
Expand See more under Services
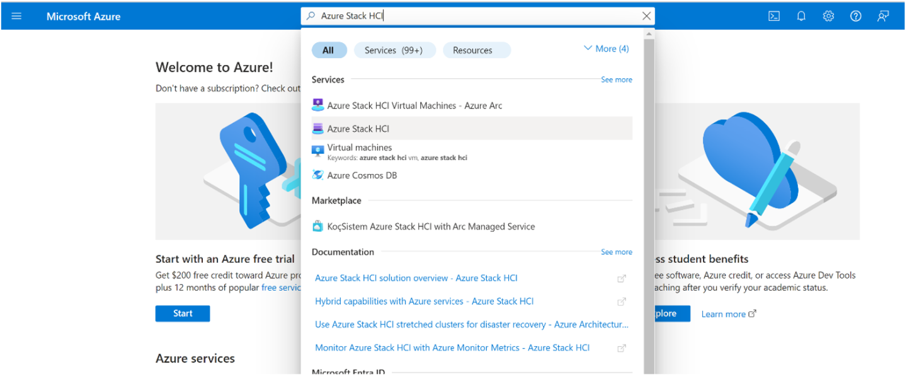[x=616, y=79]
